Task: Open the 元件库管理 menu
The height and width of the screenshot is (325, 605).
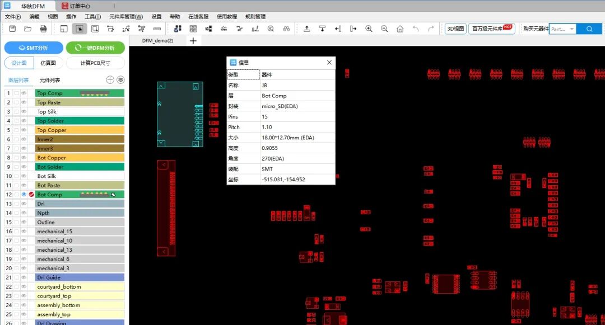Action: pos(126,17)
